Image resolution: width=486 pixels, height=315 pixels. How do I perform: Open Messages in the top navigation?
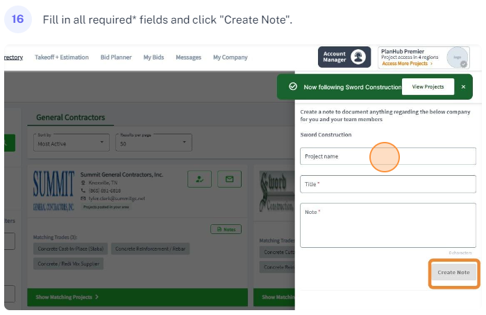coord(188,57)
